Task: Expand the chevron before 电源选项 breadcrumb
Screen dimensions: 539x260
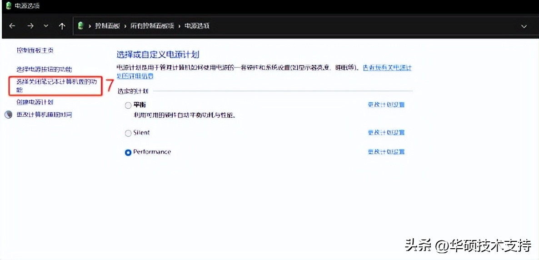Action: 180,26
